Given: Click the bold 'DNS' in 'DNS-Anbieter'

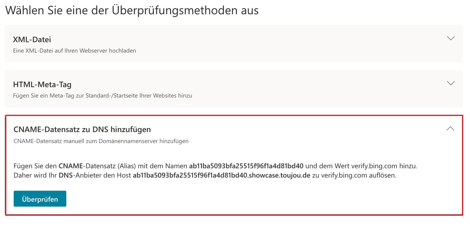Looking at the screenshot, I should [66, 175].
